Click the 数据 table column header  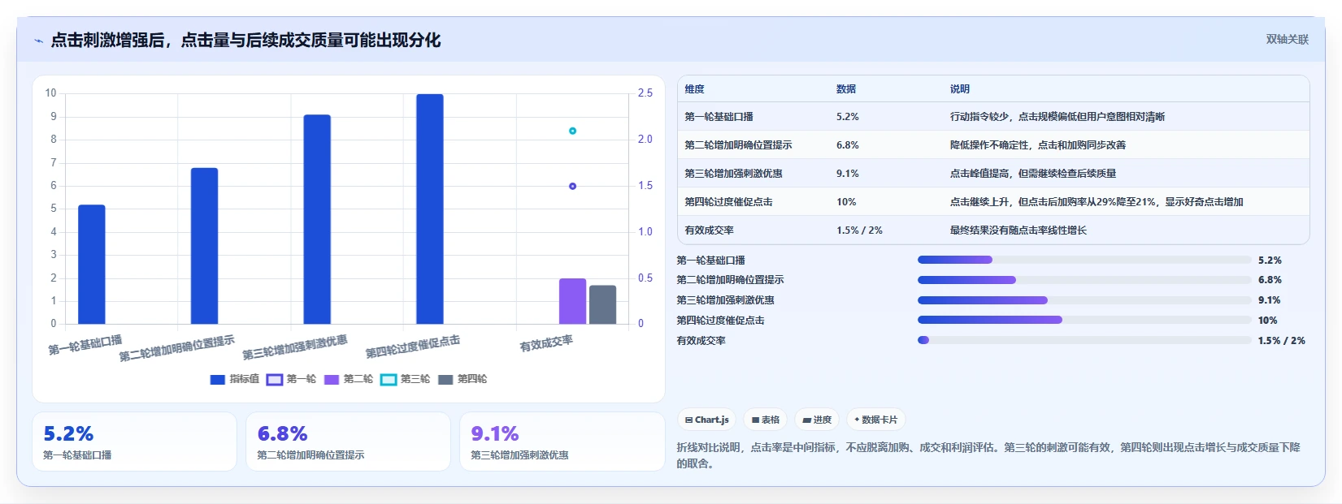click(846, 88)
